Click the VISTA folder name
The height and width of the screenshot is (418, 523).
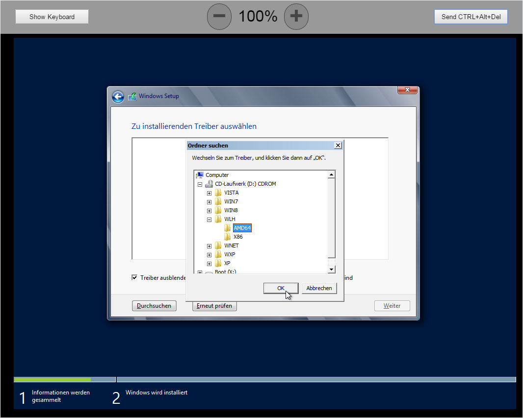pos(232,193)
